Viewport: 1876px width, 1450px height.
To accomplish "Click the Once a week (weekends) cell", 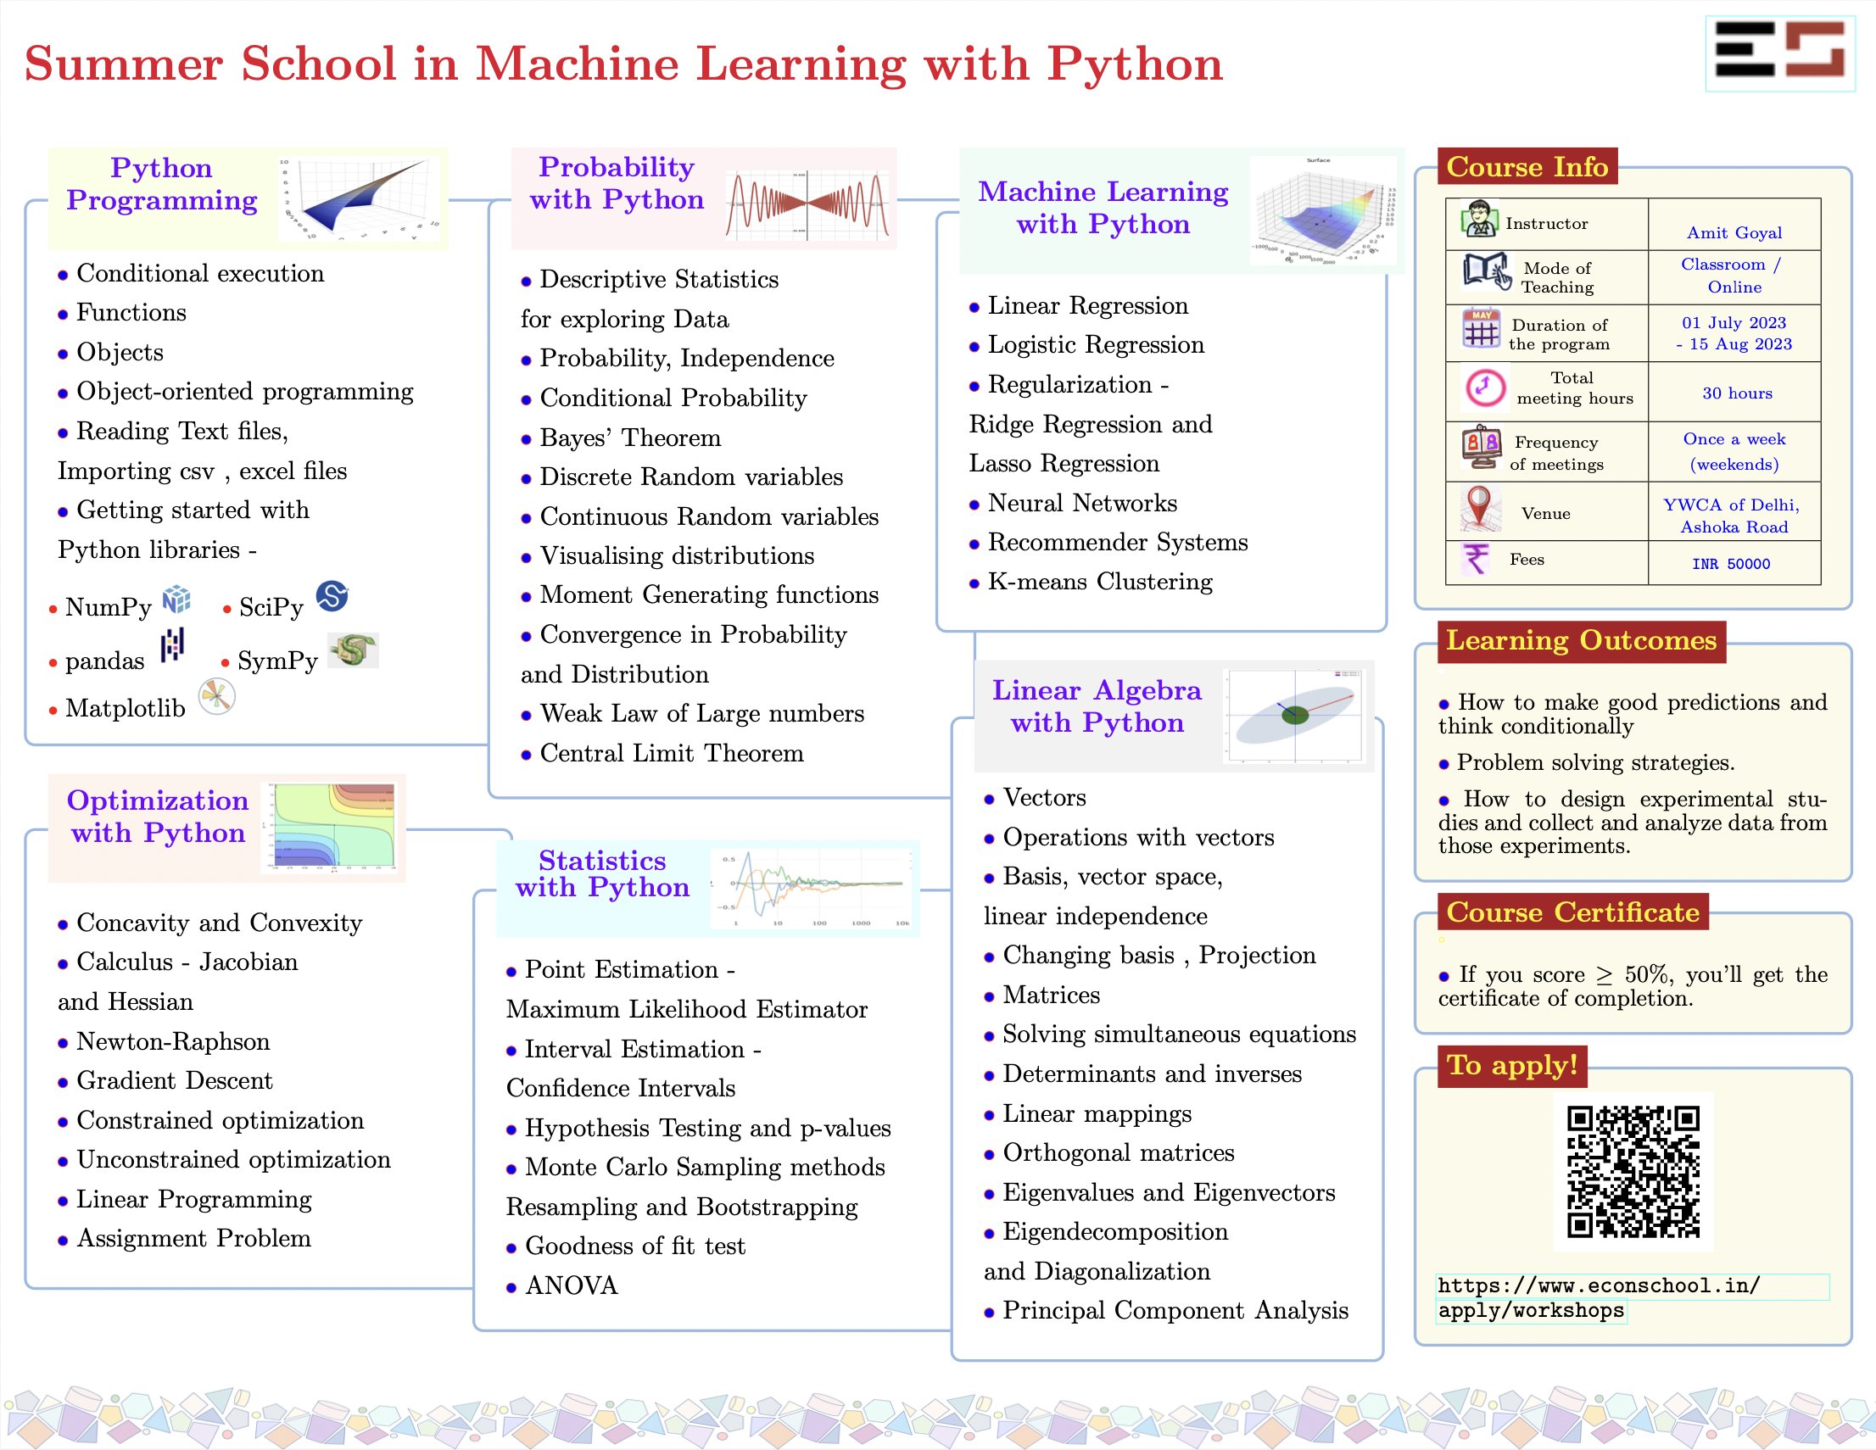I will 1734,451.
